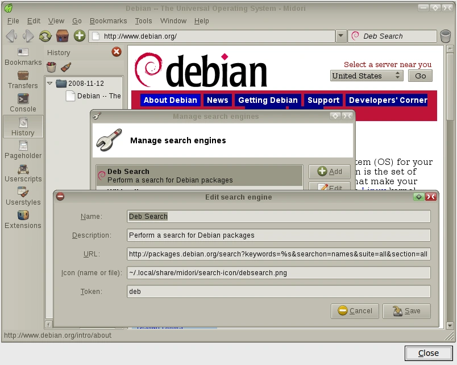Open the Homepage toolbar icon
Image resolution: width=457 pixels, height=365 pixels.
[62, 36]
